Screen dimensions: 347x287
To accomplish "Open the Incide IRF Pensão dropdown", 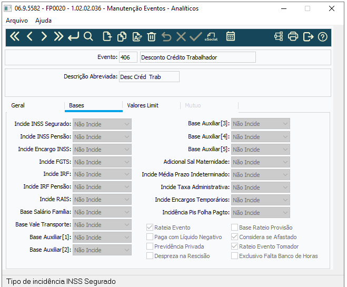I will 102,187.
